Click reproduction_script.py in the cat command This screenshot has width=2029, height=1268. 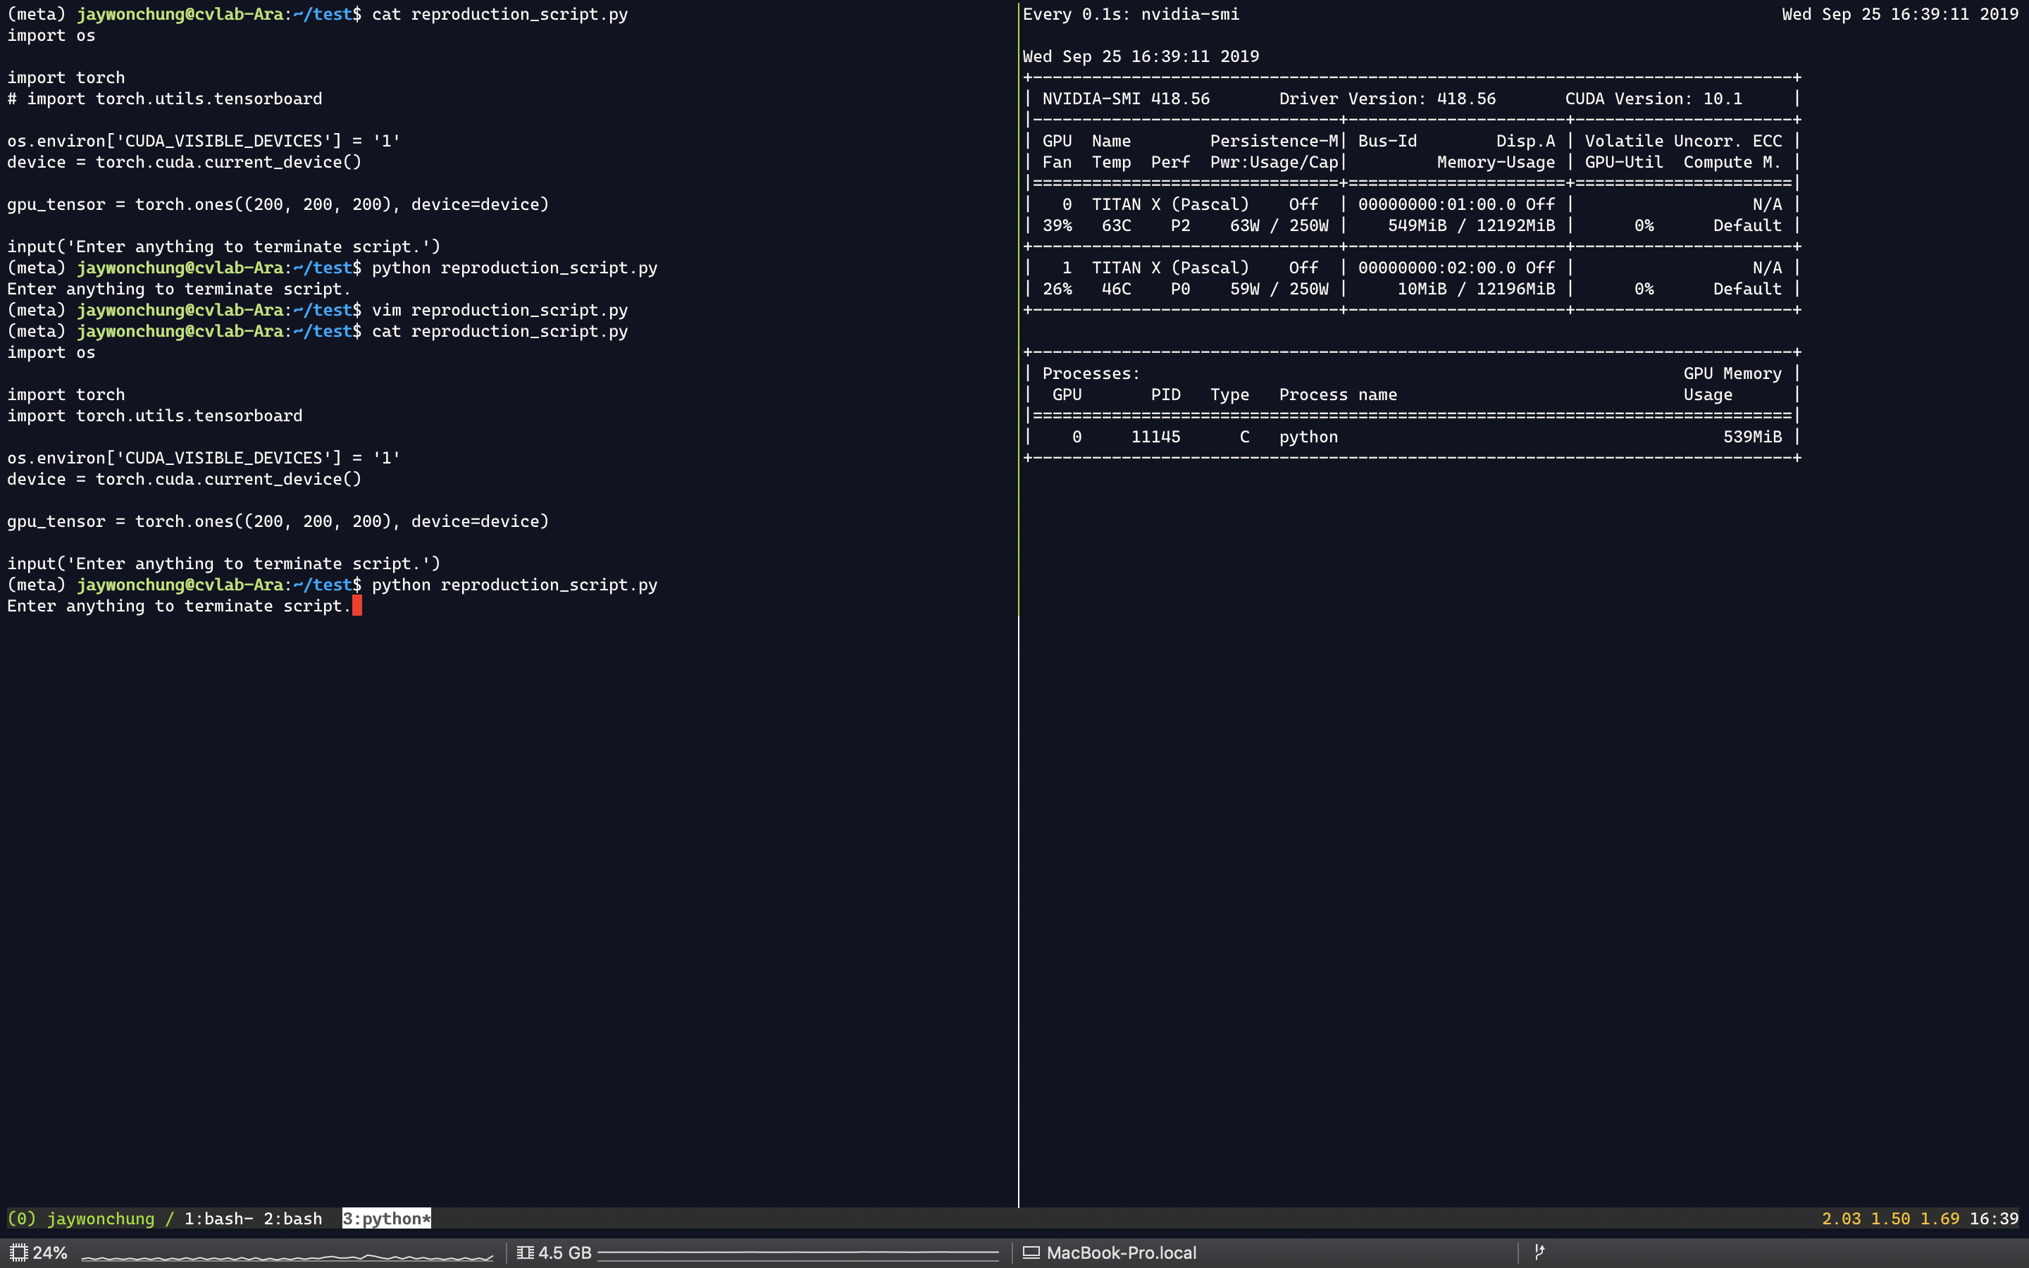(x=520, y=14)
